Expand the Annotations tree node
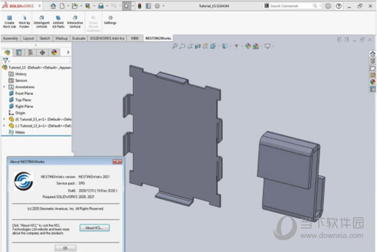The height and width of the screenshot is (252, 377). point(4,87)
